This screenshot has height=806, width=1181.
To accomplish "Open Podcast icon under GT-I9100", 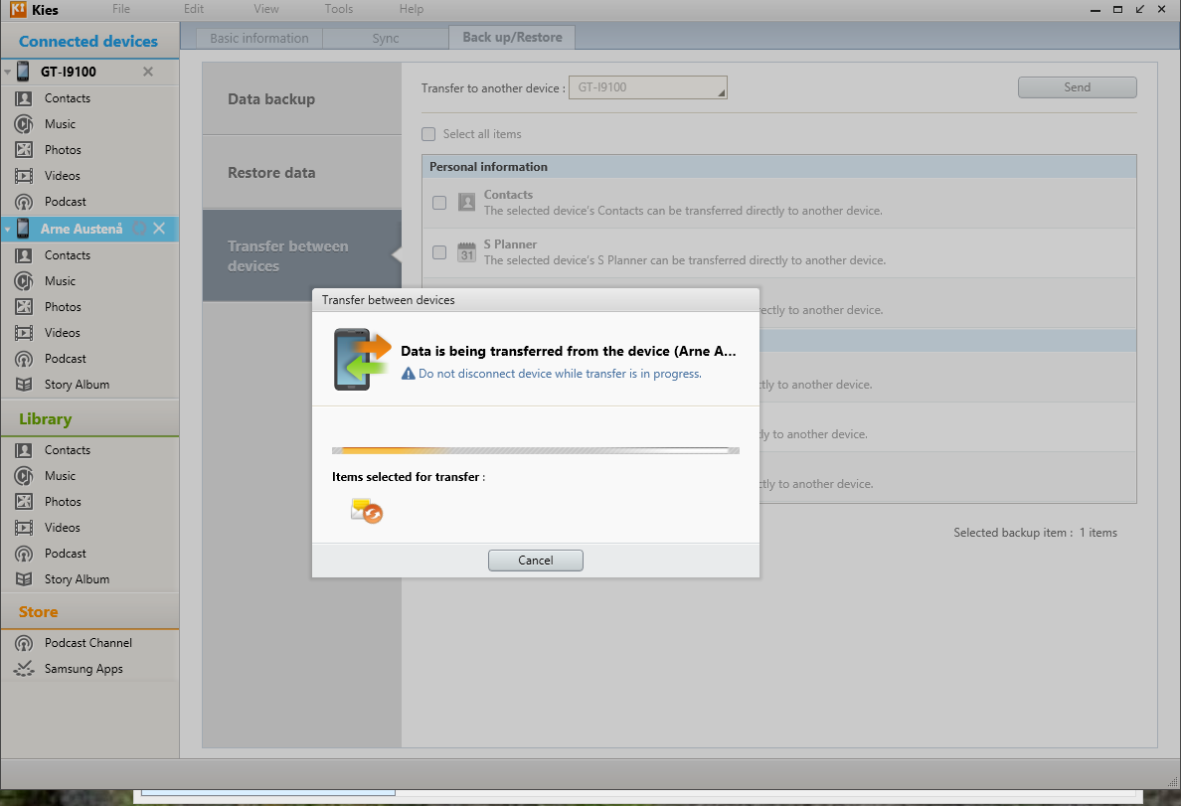I will (24, 202).
